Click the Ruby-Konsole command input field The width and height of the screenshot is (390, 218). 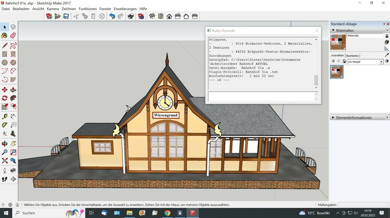click(260, 96)
